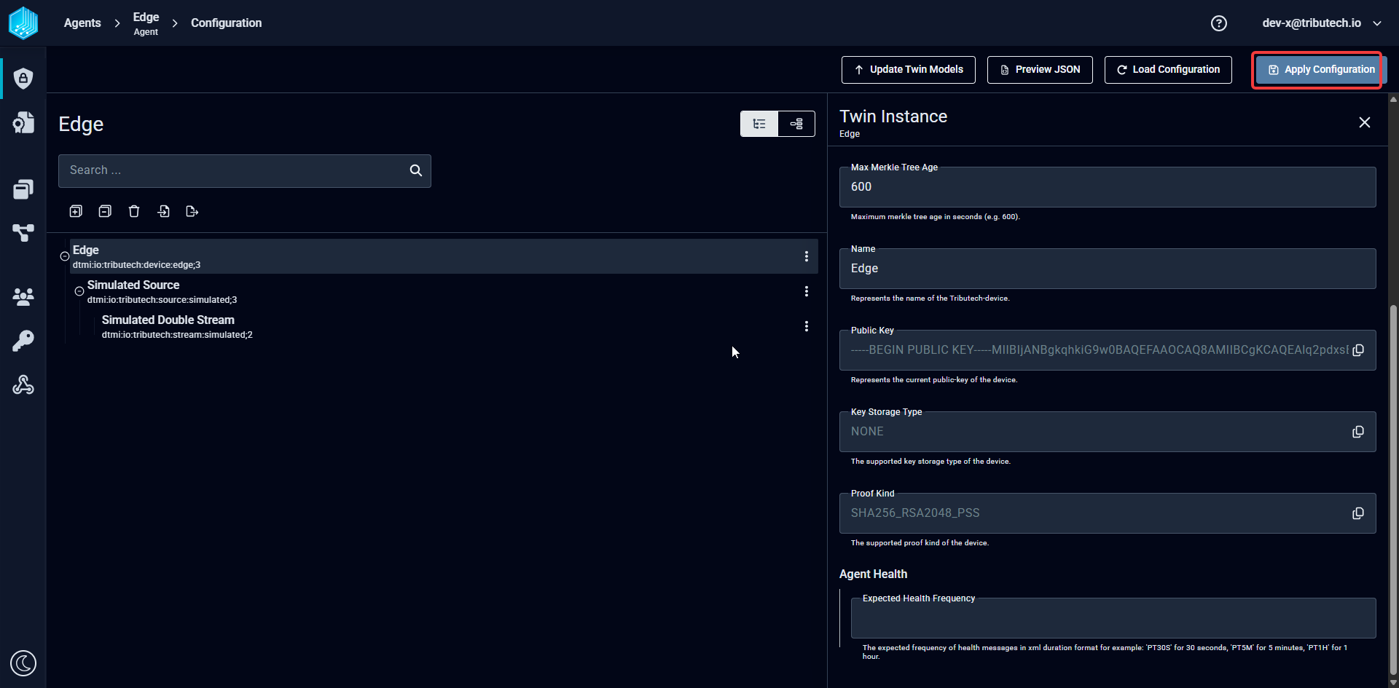1399x688 pixels.
Task: Click the expand all nodes icon
Action: (76, 211)
